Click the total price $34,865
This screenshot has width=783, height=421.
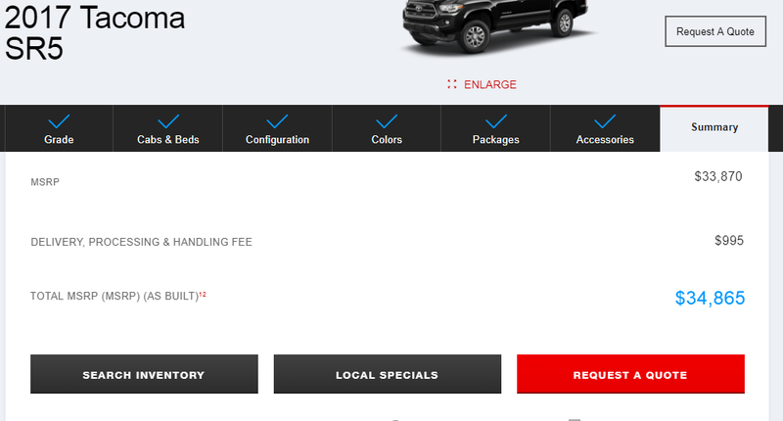point(710,299)
